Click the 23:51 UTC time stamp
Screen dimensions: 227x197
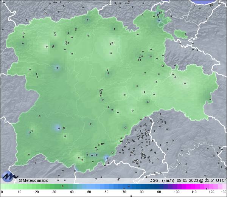click(215, 180)
